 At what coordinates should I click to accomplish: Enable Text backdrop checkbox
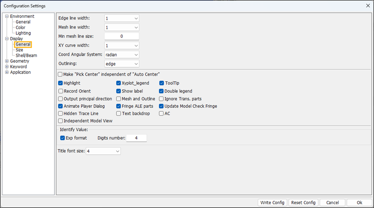[x=118, y=114]
